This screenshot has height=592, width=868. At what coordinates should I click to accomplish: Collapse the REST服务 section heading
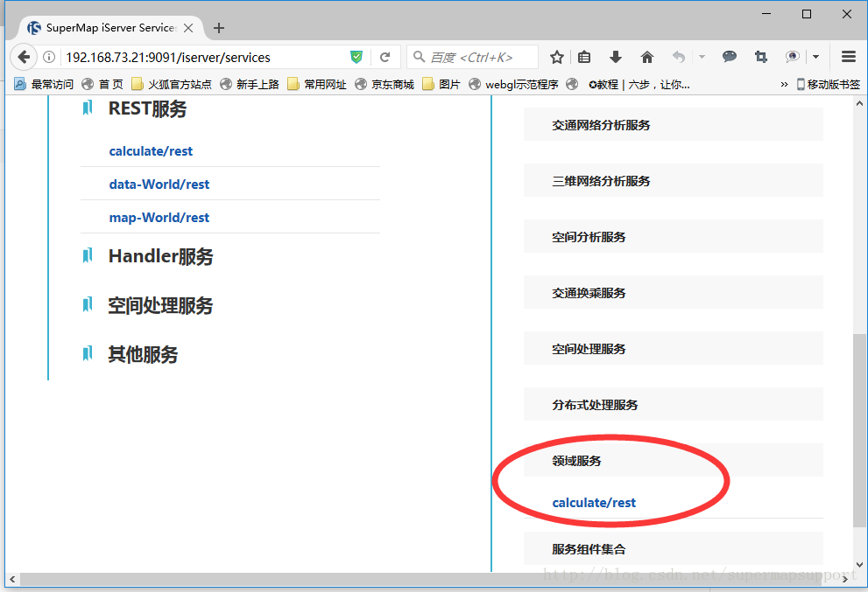(148, 109)
